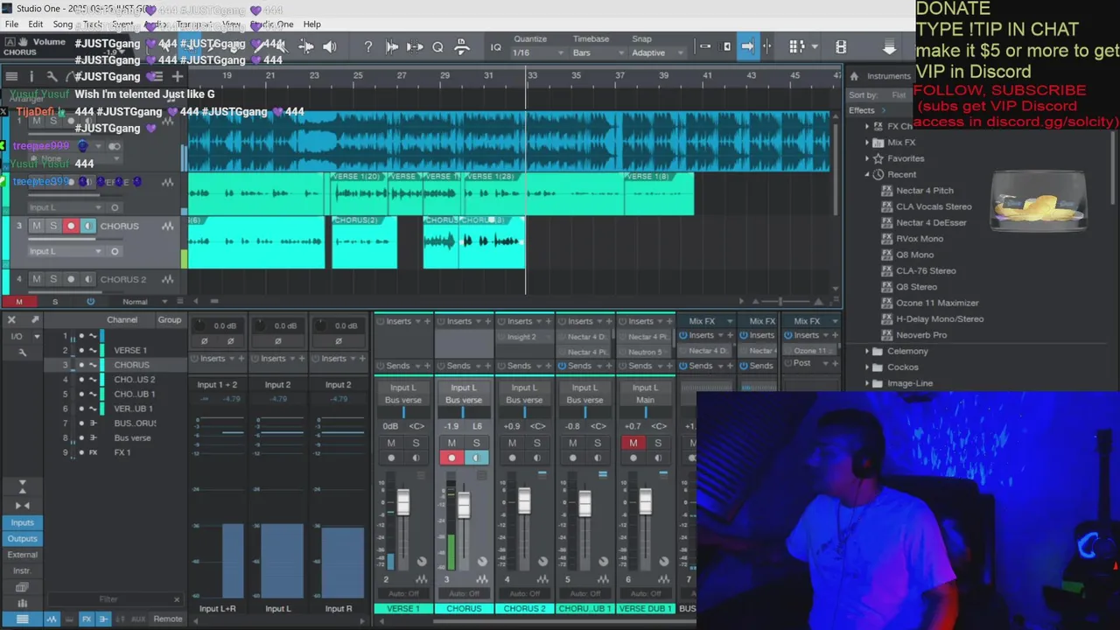Image resolution: width=1120 pixels, height=630 pixels.
Task: Toggle FX channels visibility icon
Action: click(x=86, y=619)
